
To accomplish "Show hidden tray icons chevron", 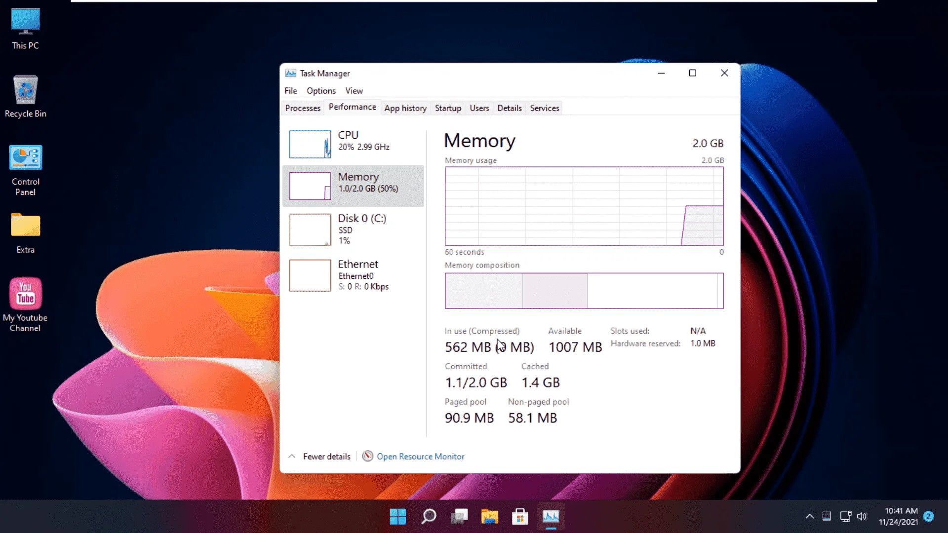I will [810, 516].
